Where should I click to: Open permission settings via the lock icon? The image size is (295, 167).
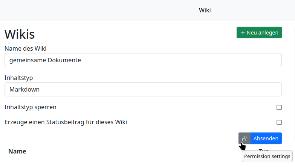[245, 138]
